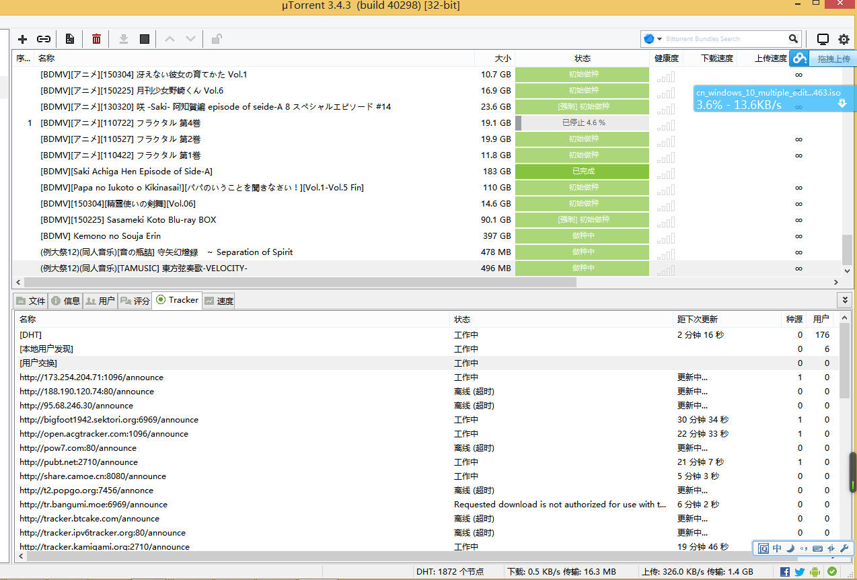857x580 pixels.
Task: Click the 已停止 4.6 % progress bar
Action: click(583, 123)
